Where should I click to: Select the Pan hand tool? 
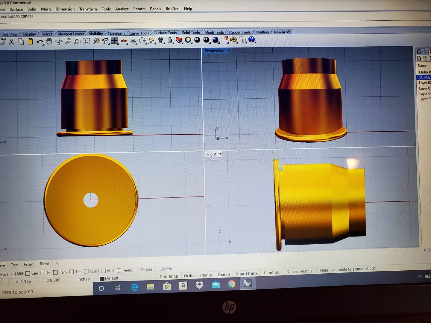pyautogui.click(x=49, y=41)
